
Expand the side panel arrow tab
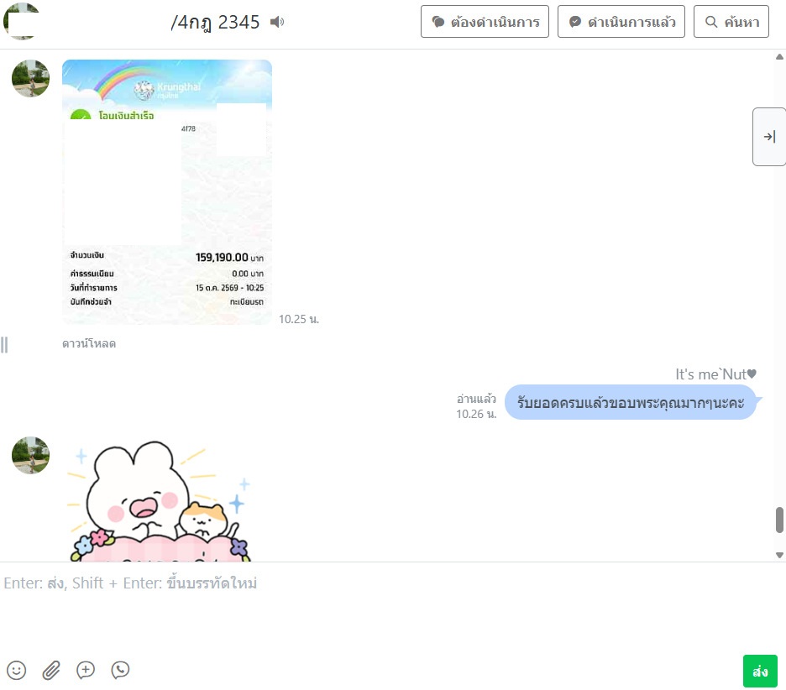[769, 136]
